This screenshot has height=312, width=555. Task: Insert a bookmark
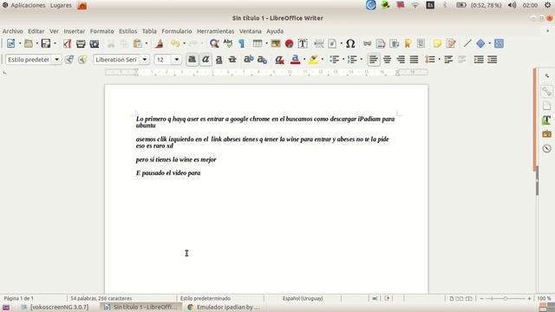click(x=408, y=43)
